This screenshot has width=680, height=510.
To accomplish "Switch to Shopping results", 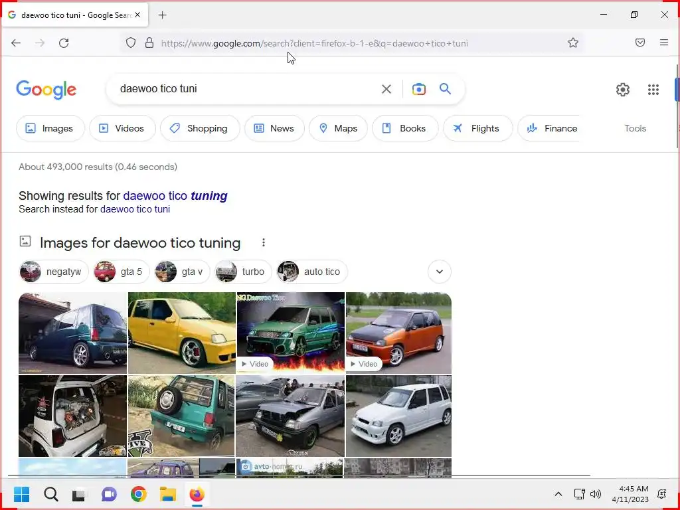I will (200, 128).
